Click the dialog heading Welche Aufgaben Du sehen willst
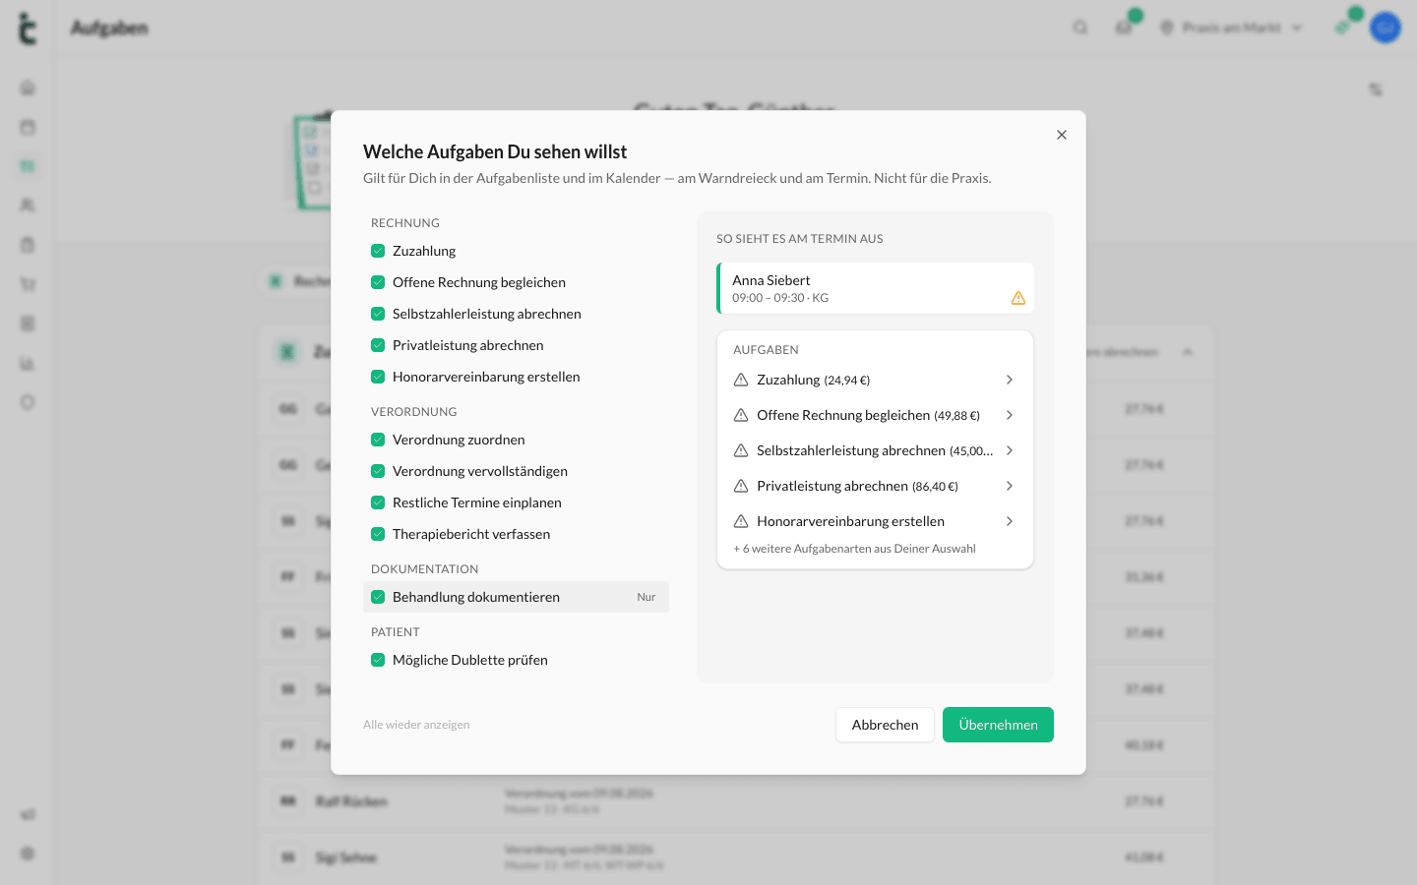This screenshot has height=885, width=1417. click(x=495, y=151)
